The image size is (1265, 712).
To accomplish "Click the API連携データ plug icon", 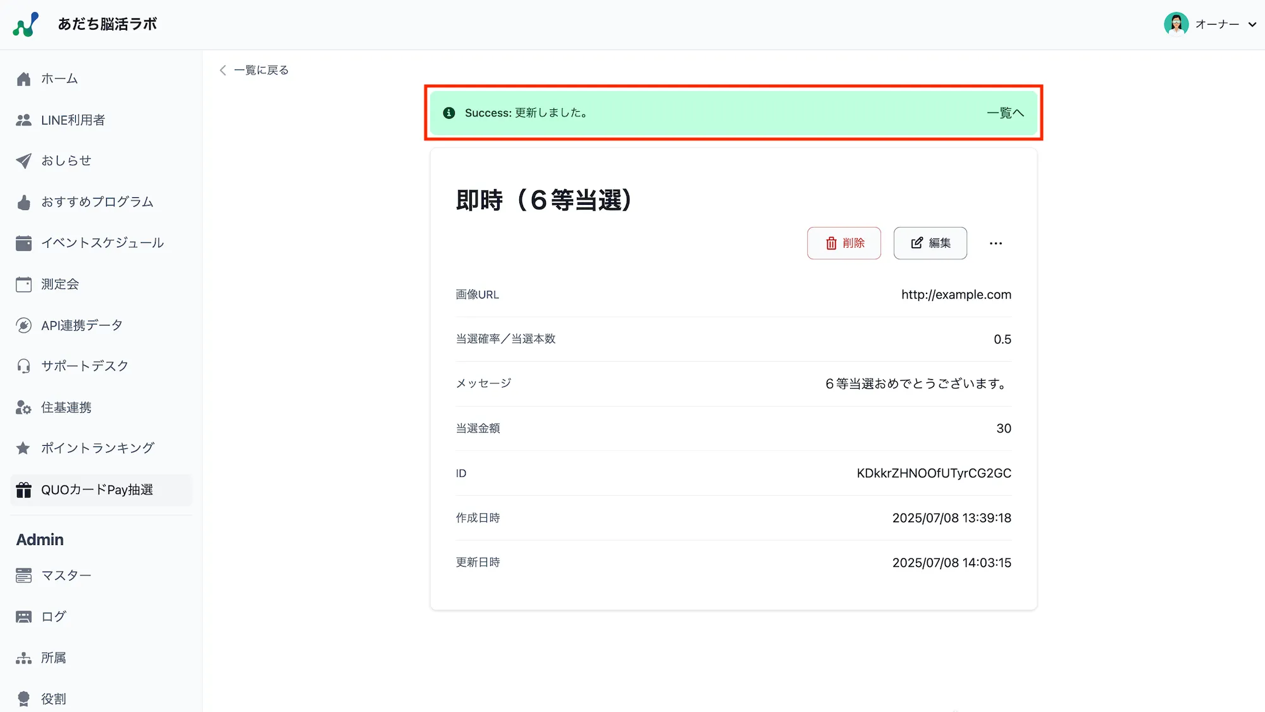I will 23,324.
